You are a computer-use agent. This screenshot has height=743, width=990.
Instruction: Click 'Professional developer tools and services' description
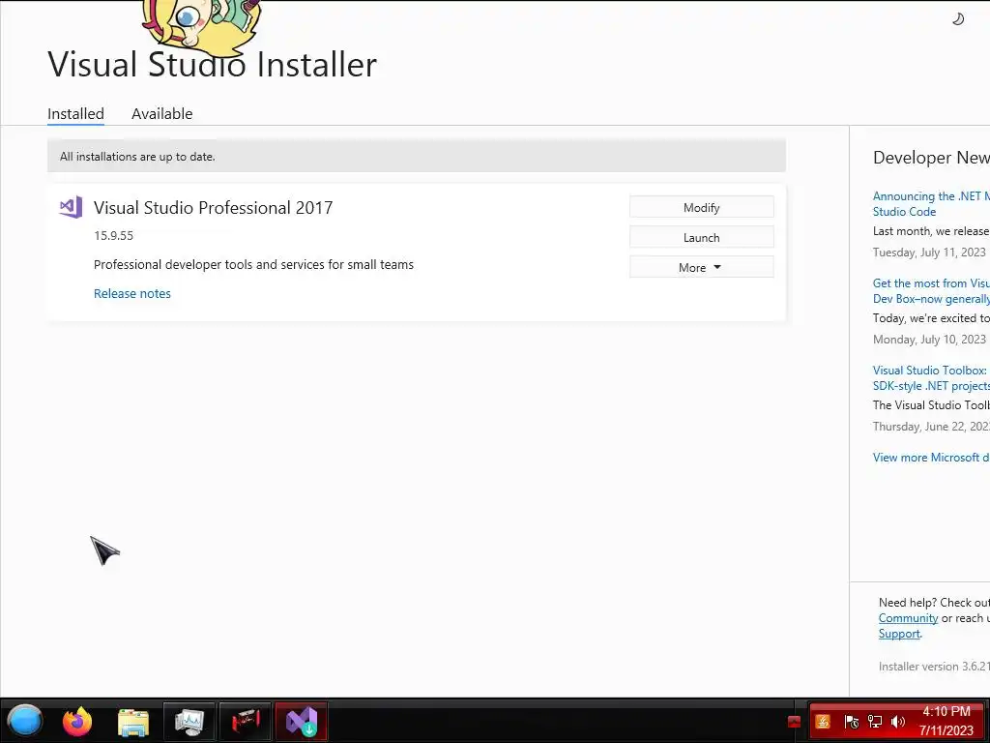point(254,265)
